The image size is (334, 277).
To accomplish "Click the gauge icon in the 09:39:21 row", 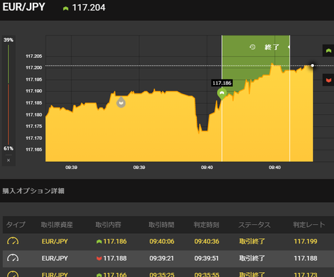I will (x=13, y=258).
